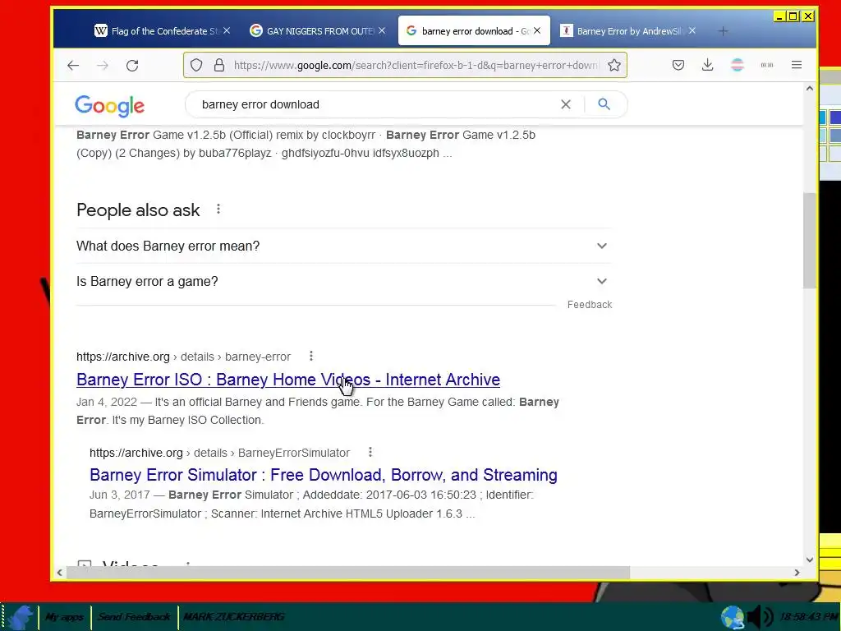841x631 pixels.
Task: Open MARK ZUCKERBERG taskbar item
Action: coord(234,617)
